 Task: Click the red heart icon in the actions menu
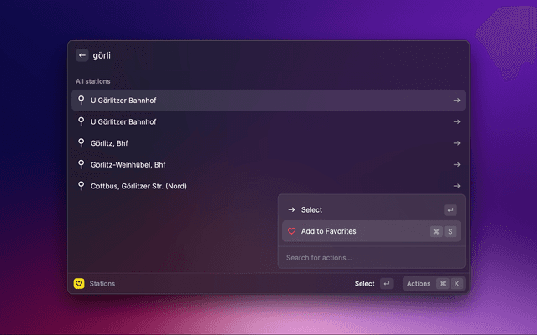point(291,231)
